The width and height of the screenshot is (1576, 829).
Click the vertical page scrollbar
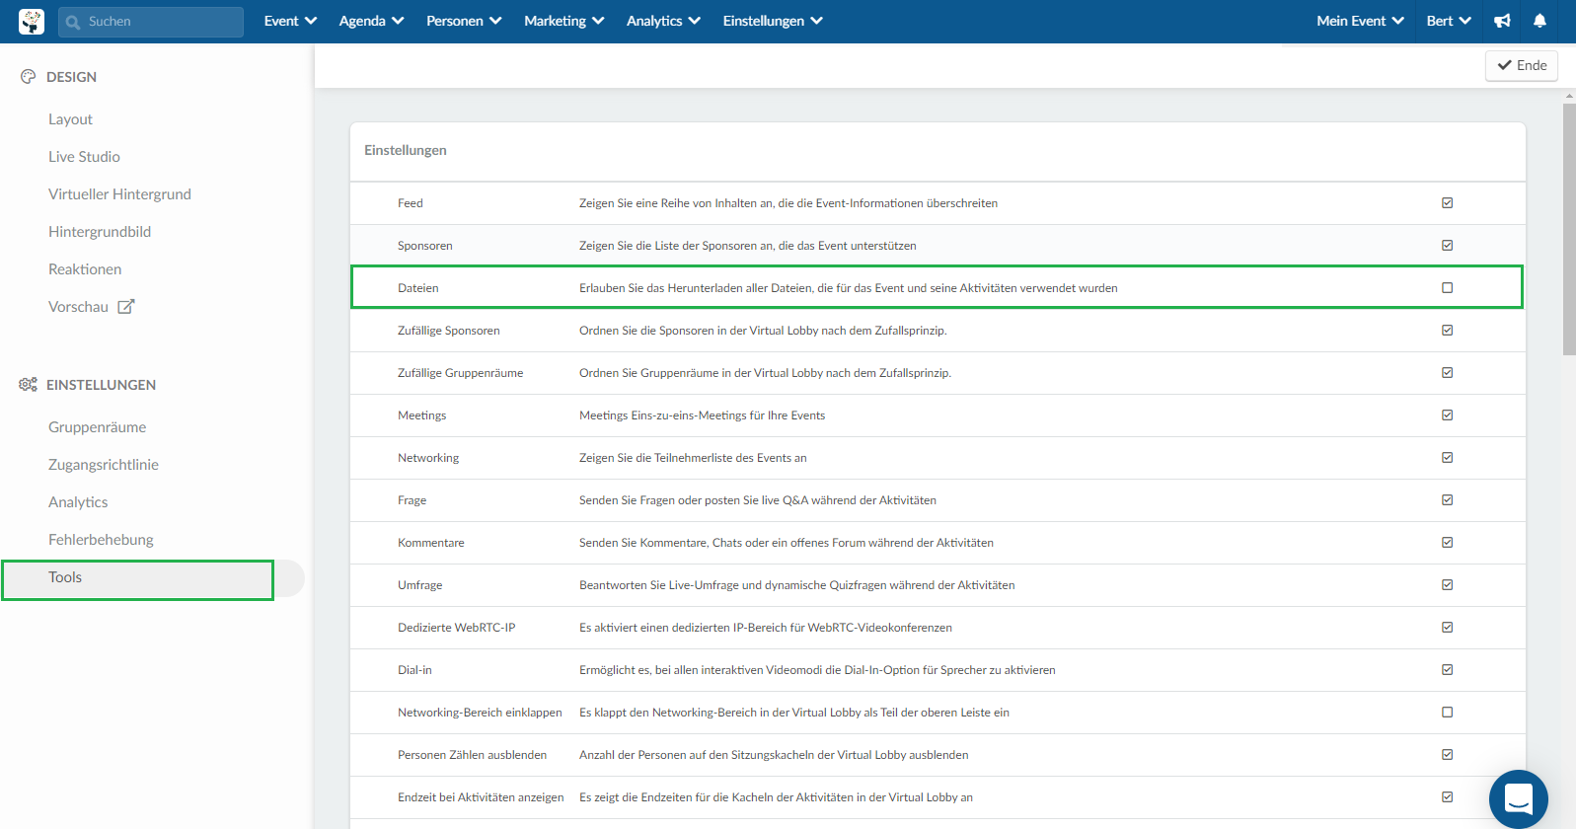click(x=1569, y=229)
